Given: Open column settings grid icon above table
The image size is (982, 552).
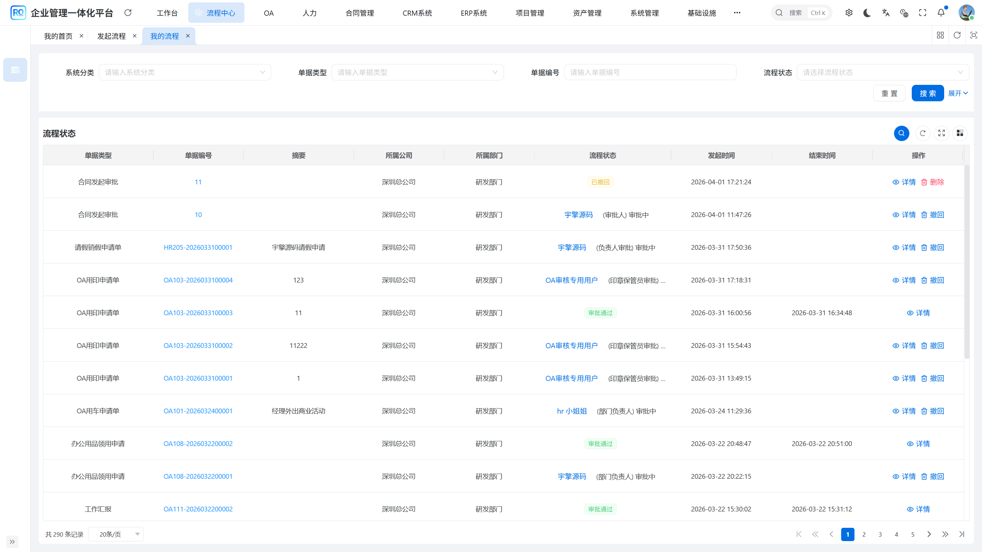Looking at the screenshot, I should click(x=959, y=133).
